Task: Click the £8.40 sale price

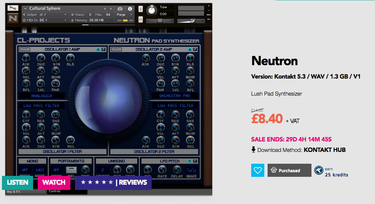Action: [x=267, y=119]
